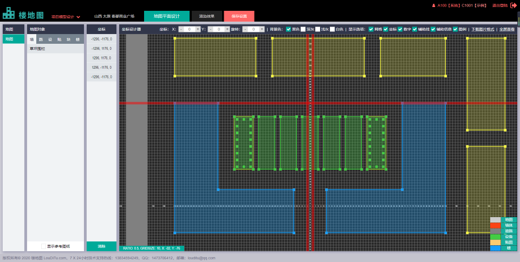Image resolution: width=520 pixels, height=262 pixels.
Task: Click the 下载图片格式 link
Action: (x=482, y=29)
